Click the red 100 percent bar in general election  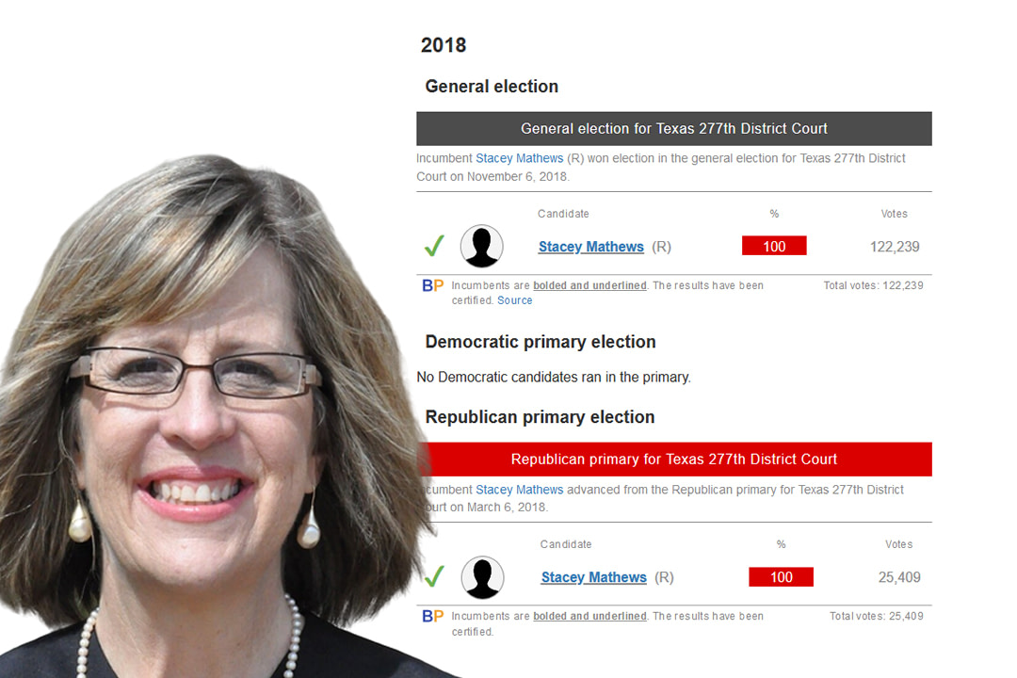tap(774, 246)
